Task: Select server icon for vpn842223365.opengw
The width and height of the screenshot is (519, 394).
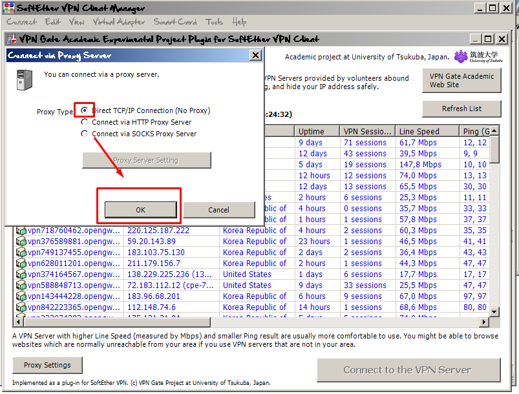Action: point(21,307)
